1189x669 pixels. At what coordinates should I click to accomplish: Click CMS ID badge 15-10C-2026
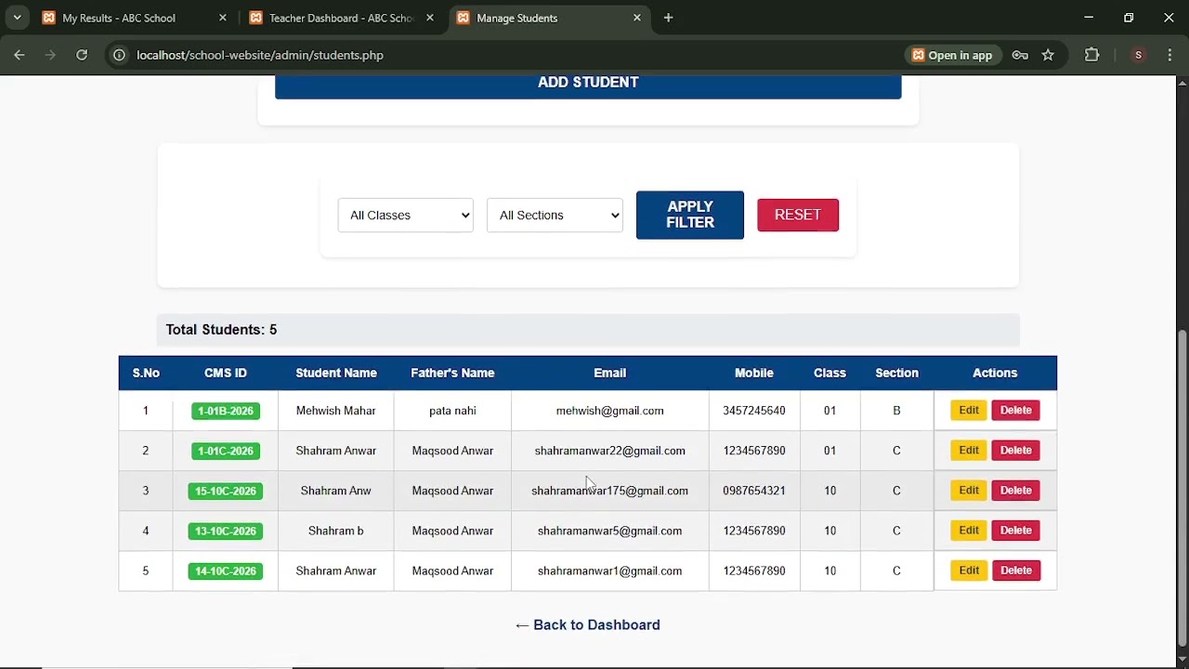pyautogui.click(x=226, y=491)
